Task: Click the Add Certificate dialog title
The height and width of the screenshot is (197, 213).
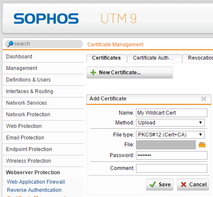Action: [108, 99]
